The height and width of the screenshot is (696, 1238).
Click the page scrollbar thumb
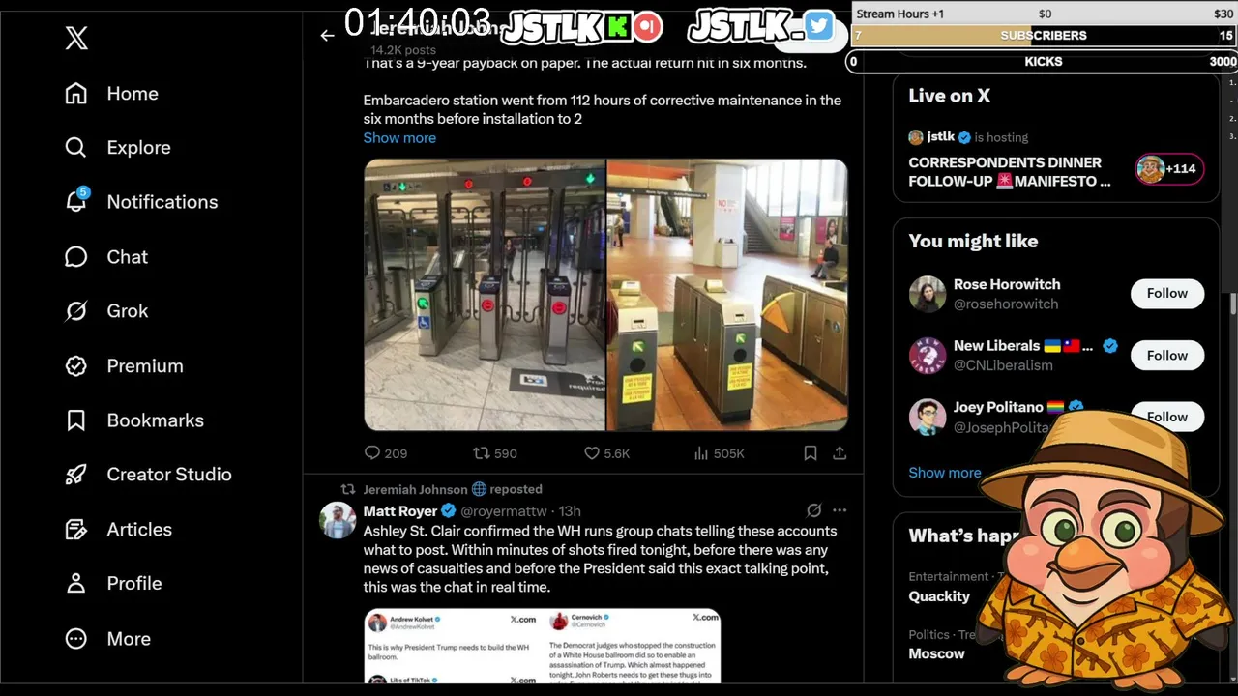1232,303
